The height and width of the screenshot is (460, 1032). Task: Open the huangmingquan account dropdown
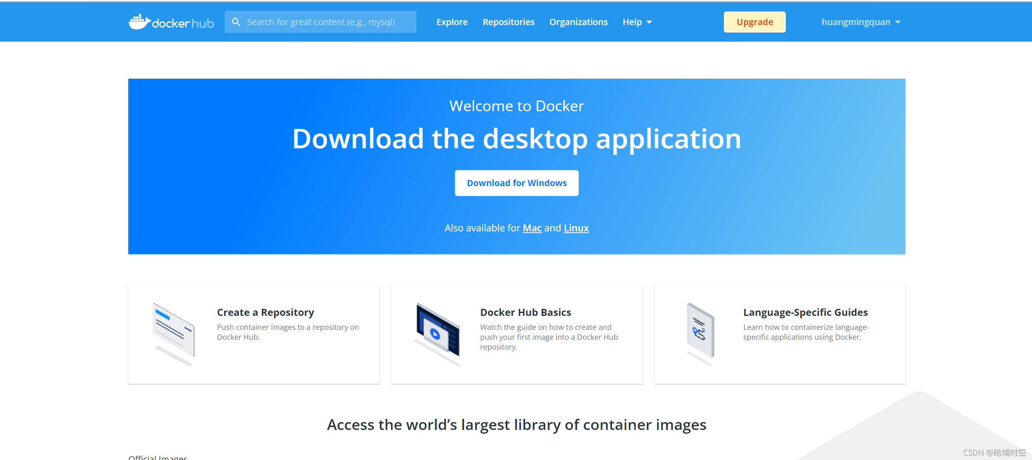(861, 22)
